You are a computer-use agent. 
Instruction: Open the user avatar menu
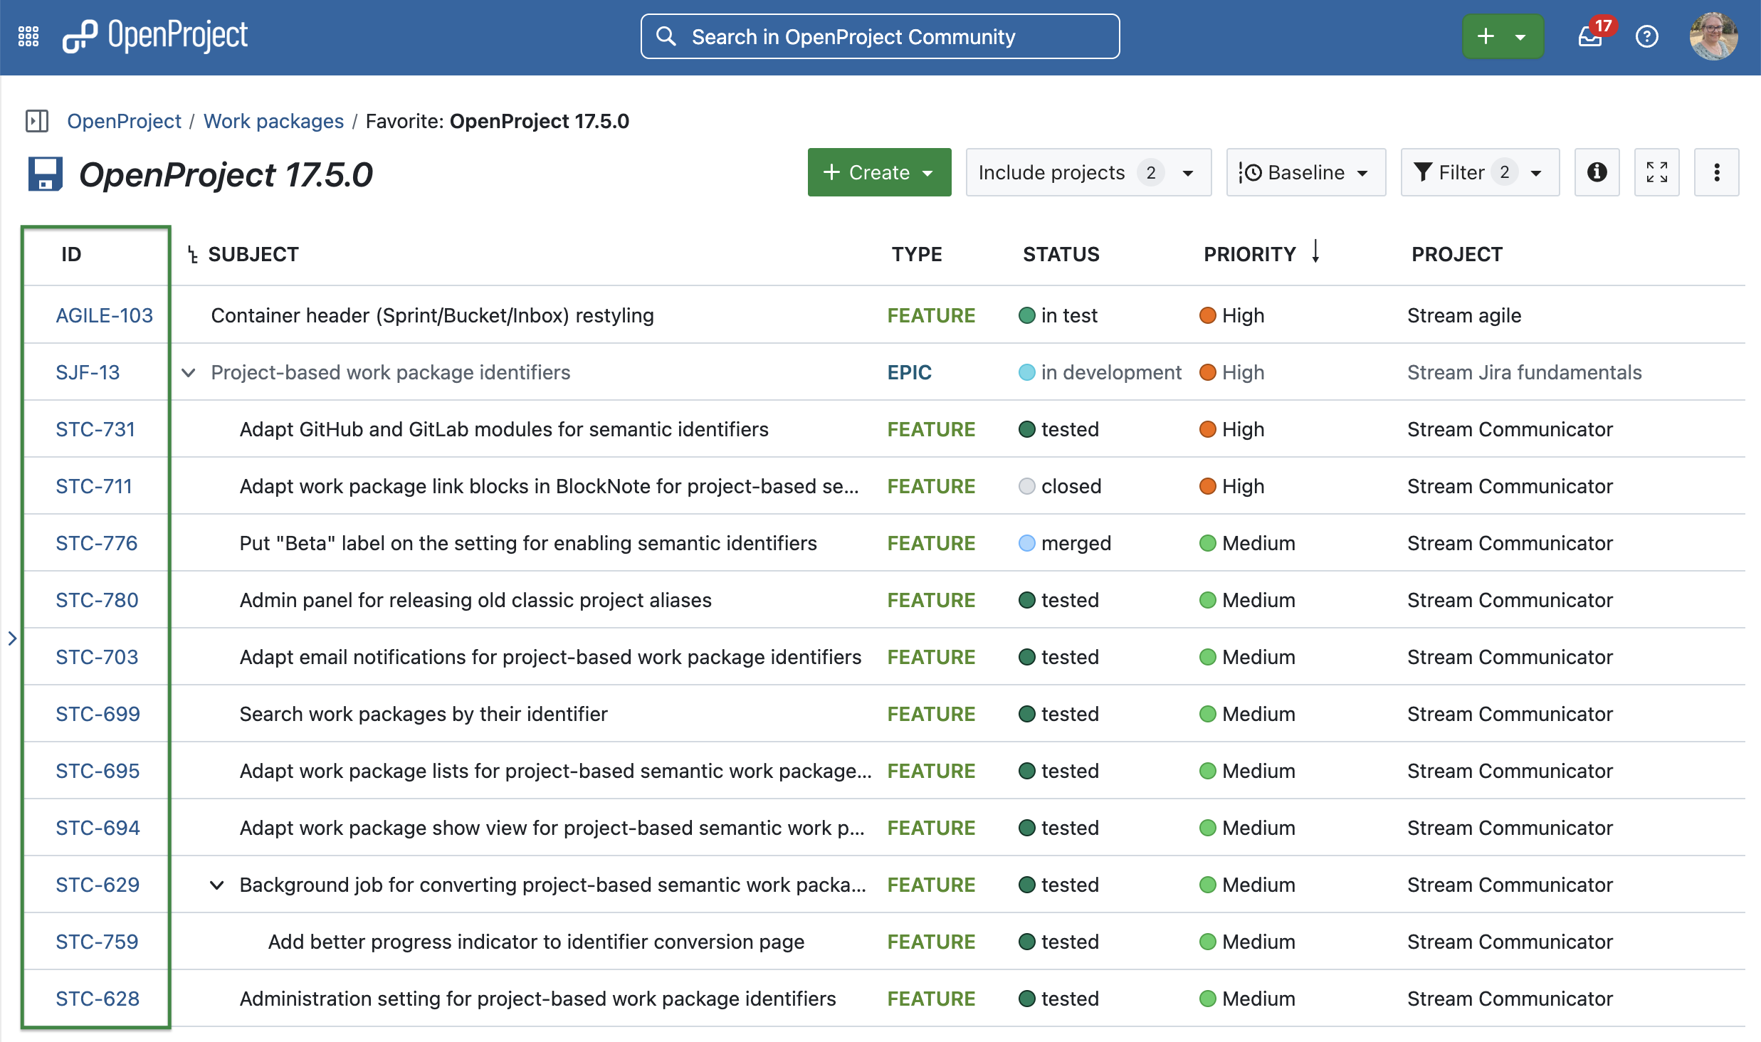(x=1713, y=36)
